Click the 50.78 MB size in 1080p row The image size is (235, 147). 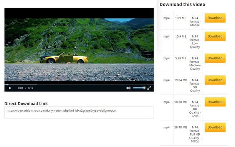coord(181,127)
